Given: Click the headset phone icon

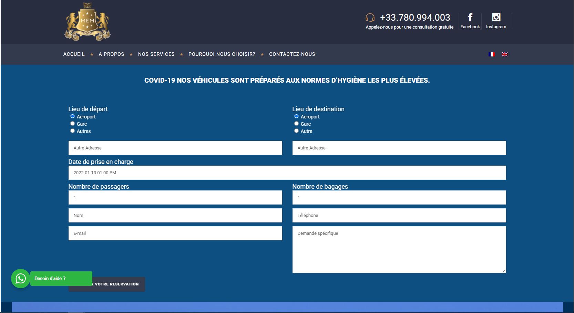Looking at the screenshot, I should (x=370, y=18).
